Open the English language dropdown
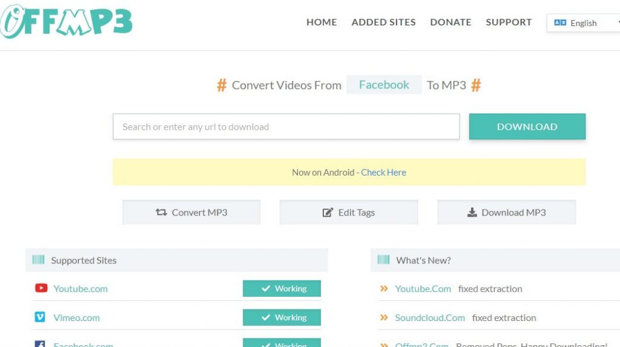620x347 pixels. [x=584, y=23]
